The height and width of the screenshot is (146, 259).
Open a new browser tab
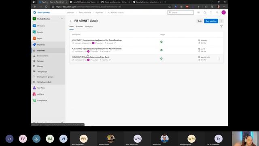point(165,2)
